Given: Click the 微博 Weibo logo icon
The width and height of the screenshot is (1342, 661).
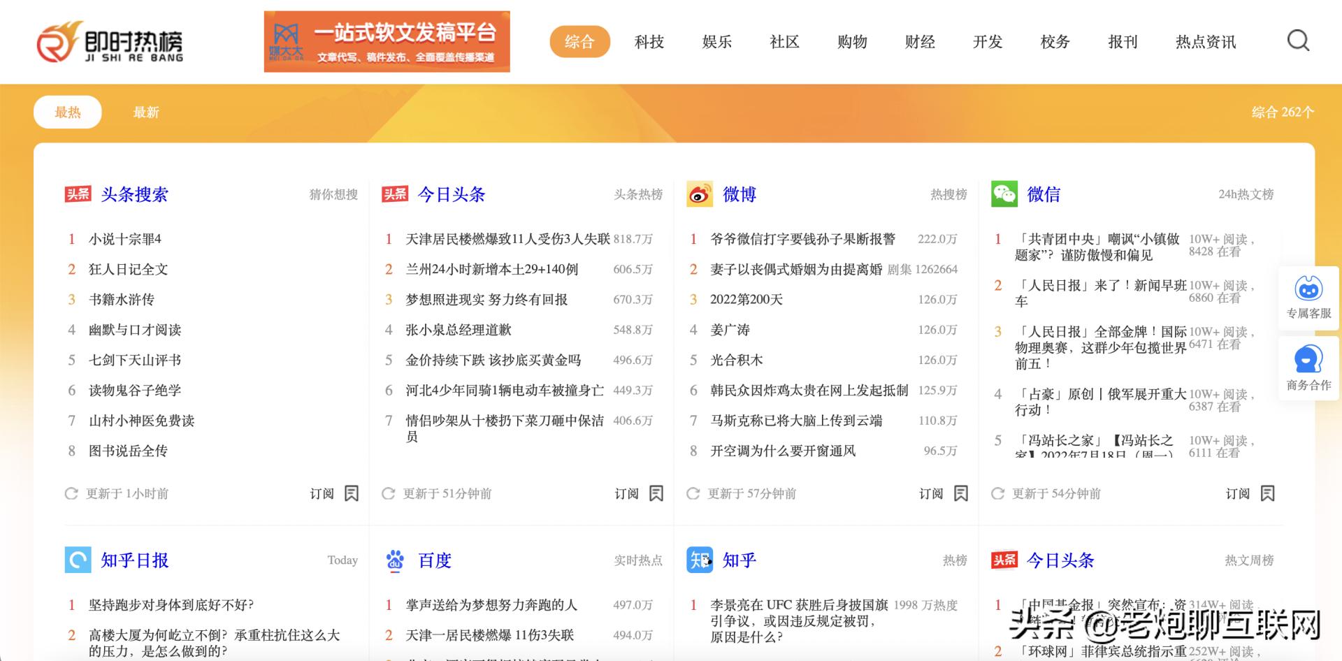Looking at the screenshot, I should [700, 194].
